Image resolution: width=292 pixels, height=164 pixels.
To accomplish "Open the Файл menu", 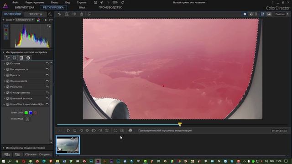I will [15, 2].
